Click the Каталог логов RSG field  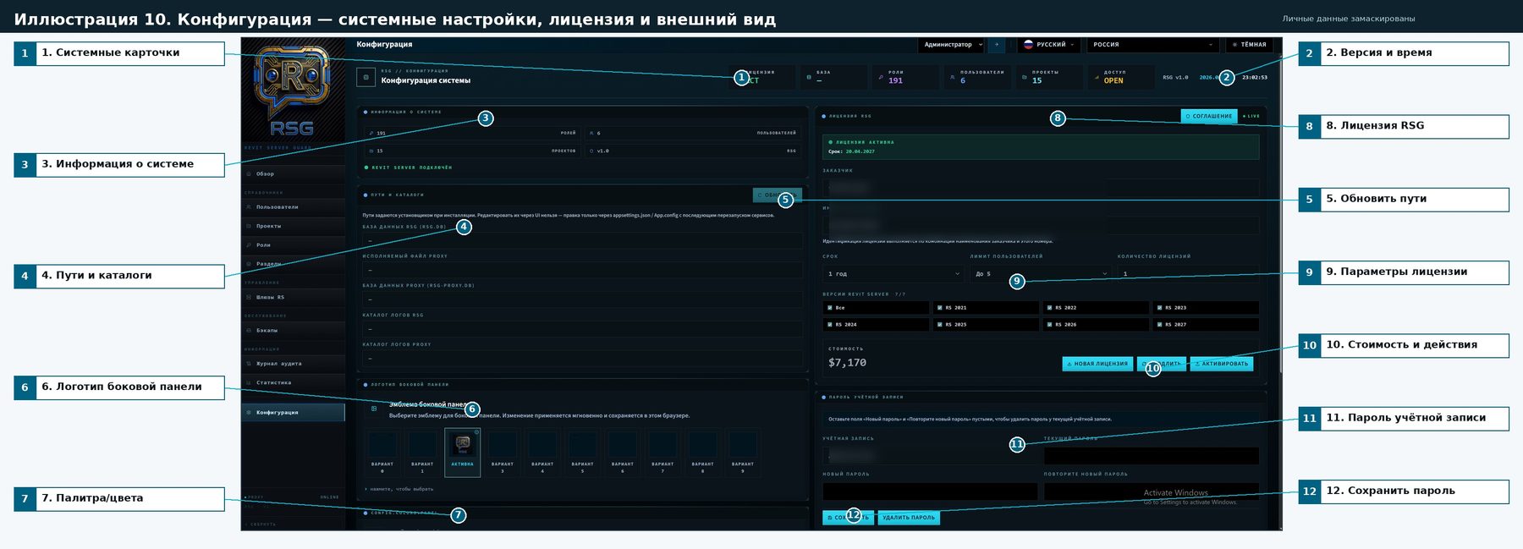pos(582,329)
